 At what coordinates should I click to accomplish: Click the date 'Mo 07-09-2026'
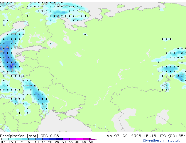124,136
